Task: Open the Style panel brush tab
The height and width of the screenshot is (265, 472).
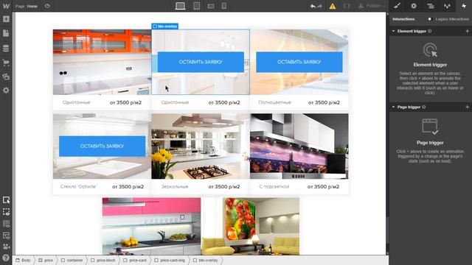Action: (397, 6)
